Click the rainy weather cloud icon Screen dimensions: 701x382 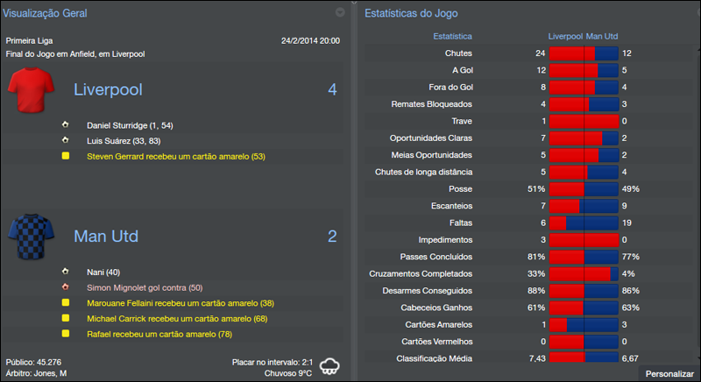(330, 366)
